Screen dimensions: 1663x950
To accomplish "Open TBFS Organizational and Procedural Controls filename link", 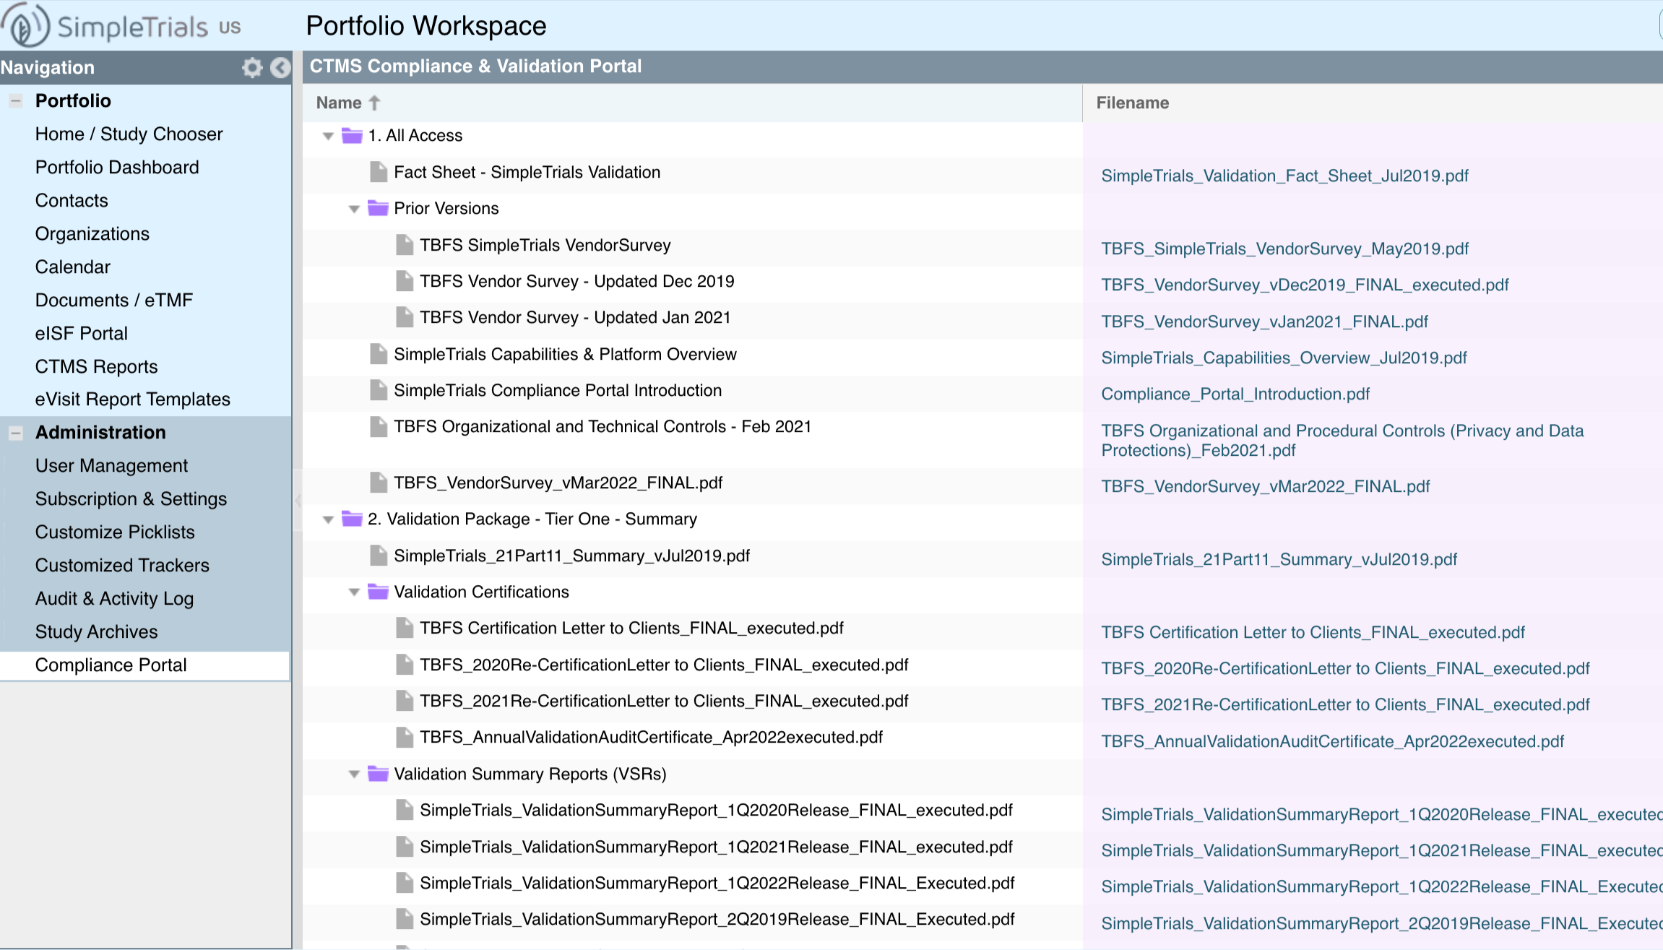I will [1342, 440].
